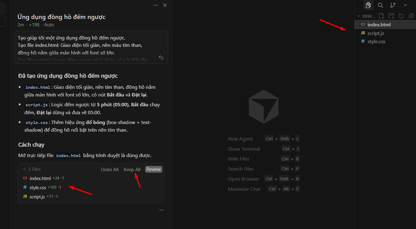
Task: Click Show Terminal shortcut
Action: 244,149
